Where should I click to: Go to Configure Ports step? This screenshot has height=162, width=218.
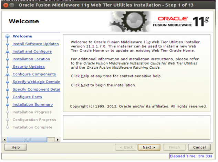coord(27,97)
